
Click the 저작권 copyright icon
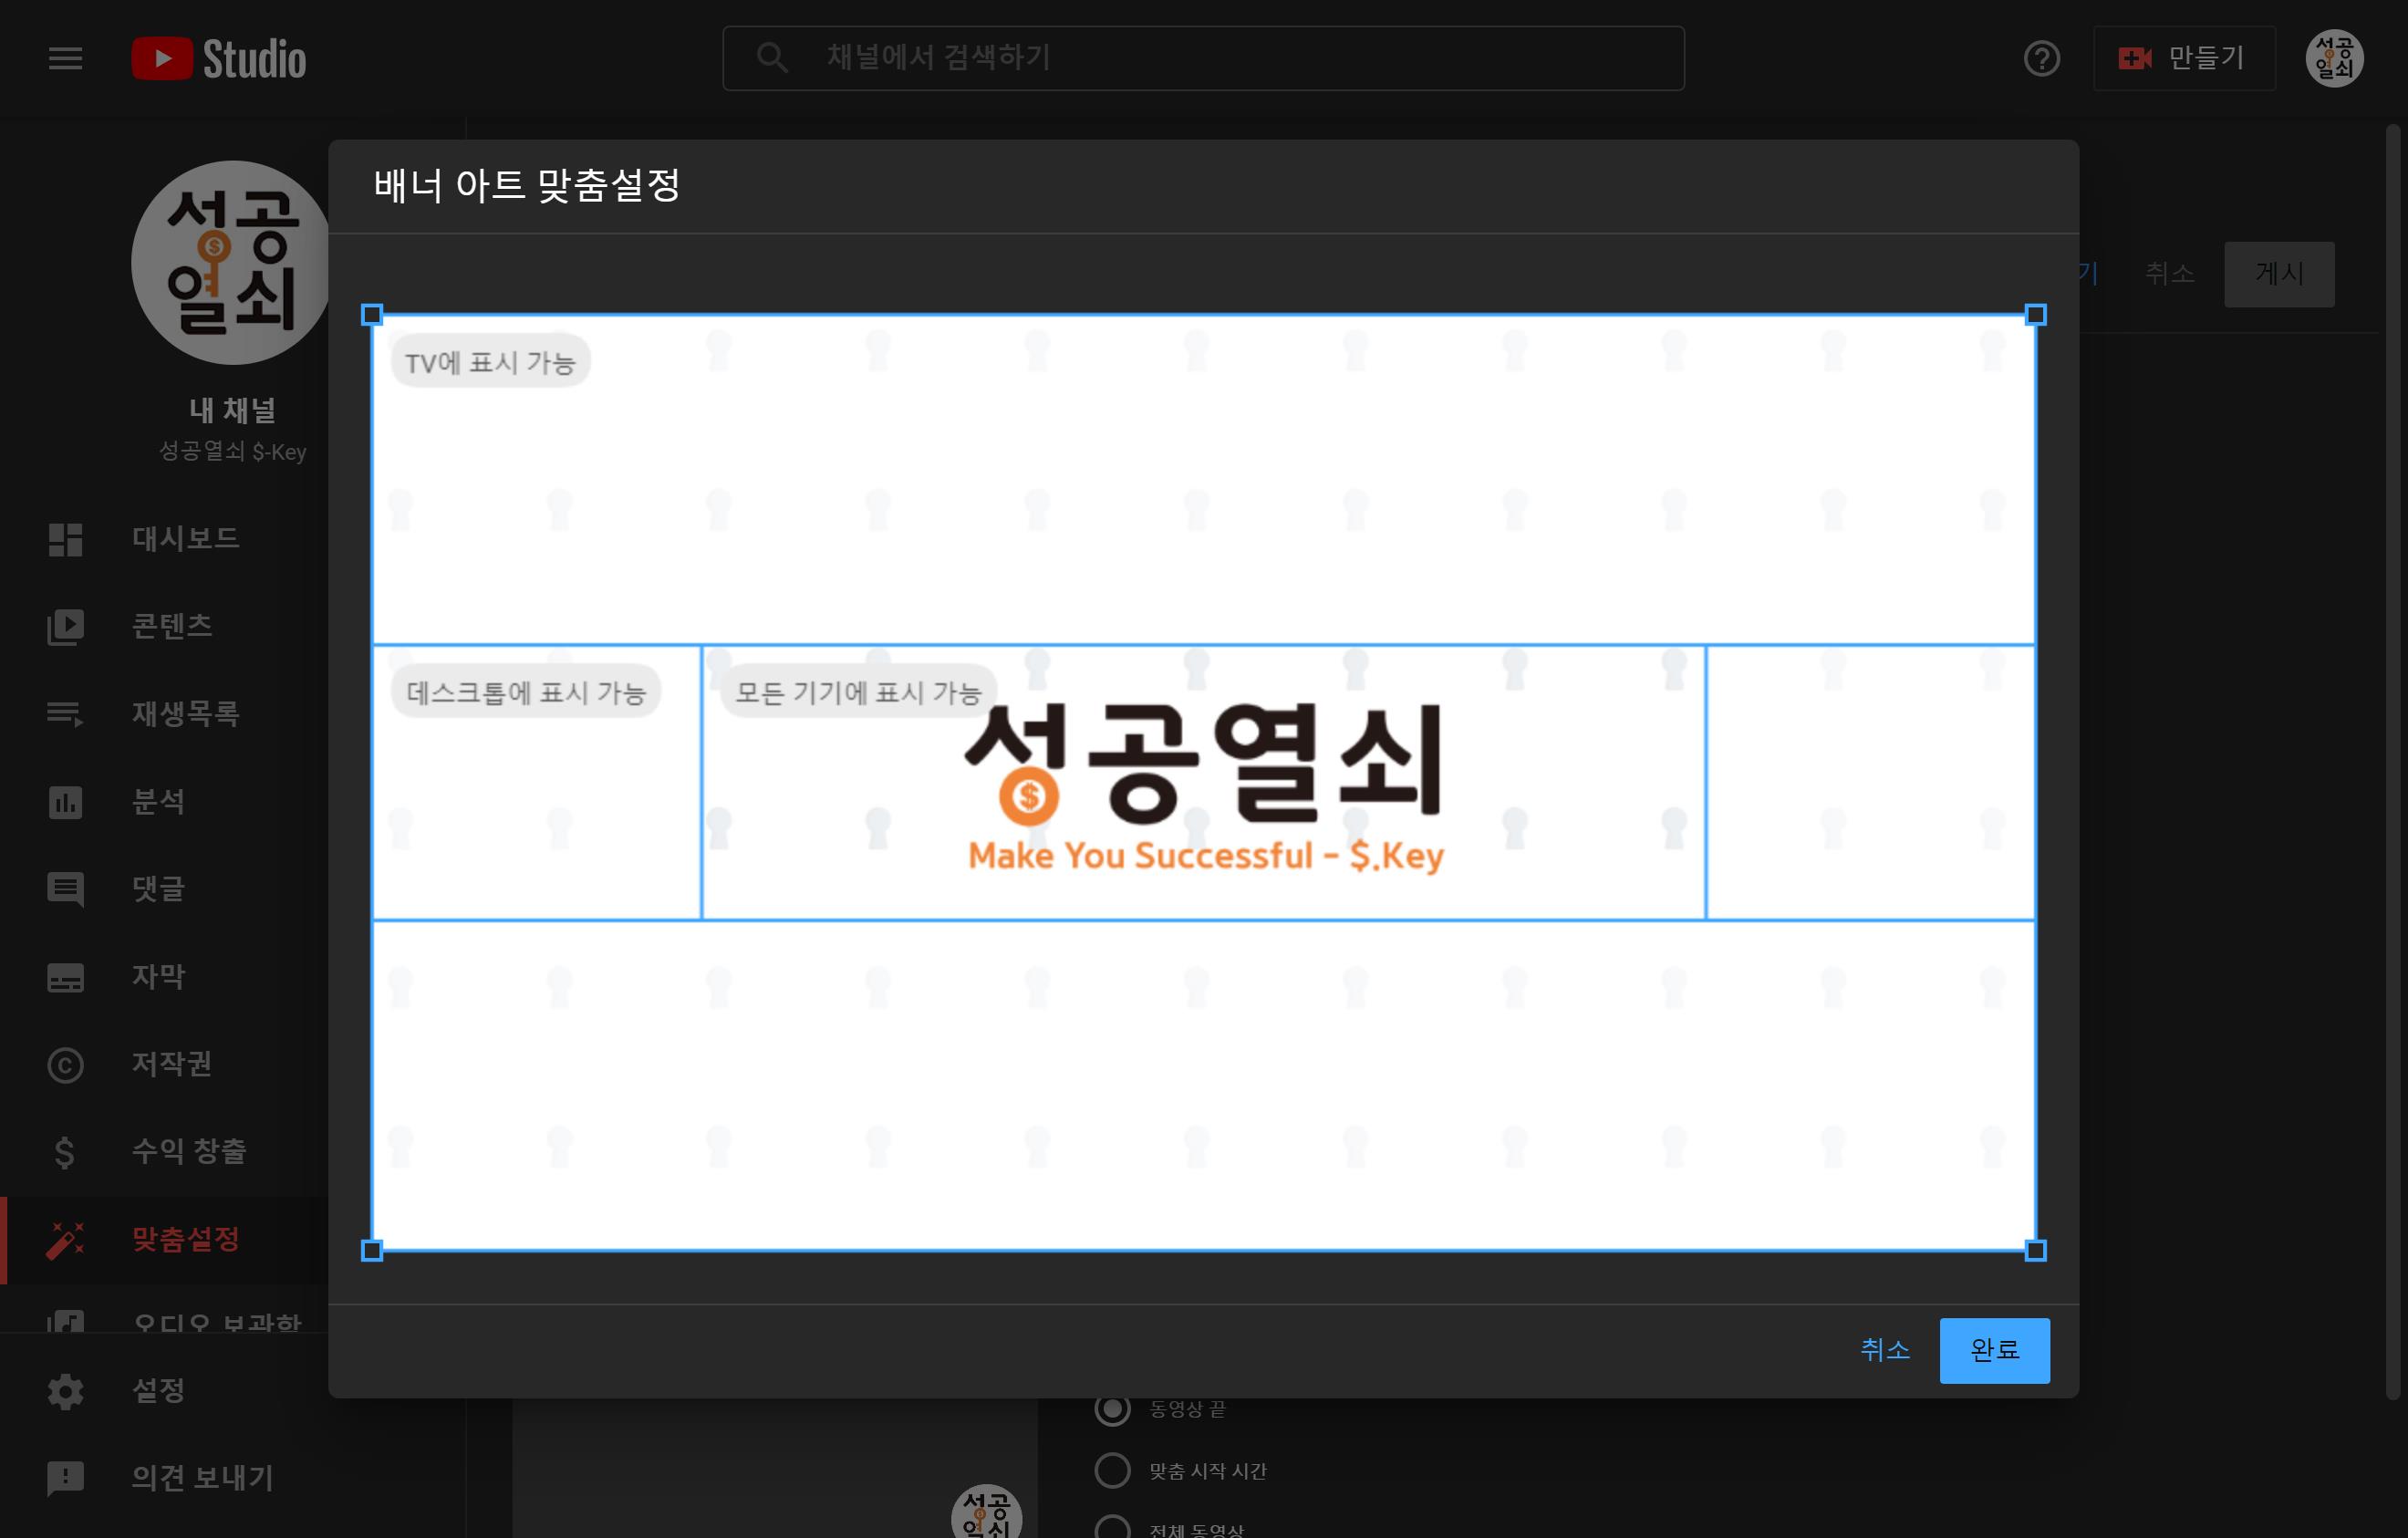(x=65, y=1065)
